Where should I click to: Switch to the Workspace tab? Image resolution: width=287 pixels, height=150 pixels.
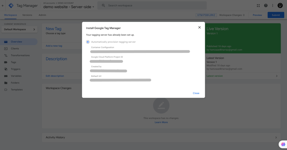point(10,15)
